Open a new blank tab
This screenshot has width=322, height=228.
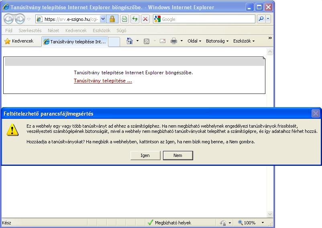click(114, 42)
